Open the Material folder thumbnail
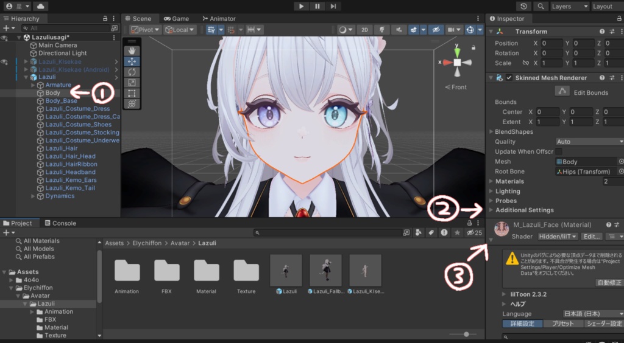 [x=207, y=274]
